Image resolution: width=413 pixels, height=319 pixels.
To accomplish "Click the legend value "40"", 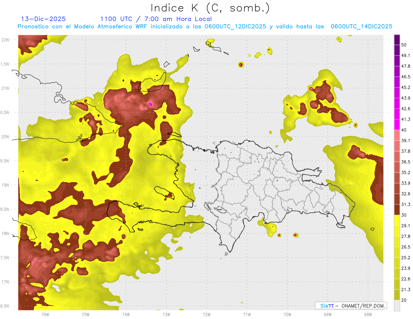I will pyautogui.click(x=405, y=130).
